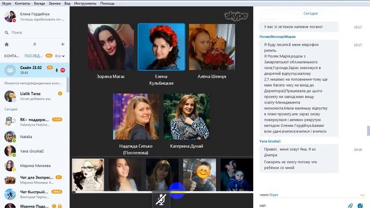The image size is (370, 208).
Task: Switch to the КОНТА... tab
Action: pyautogui.click(x=12, y=56)
